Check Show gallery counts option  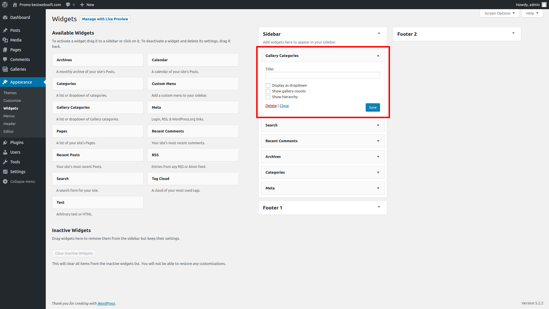(x=268, y=91)
